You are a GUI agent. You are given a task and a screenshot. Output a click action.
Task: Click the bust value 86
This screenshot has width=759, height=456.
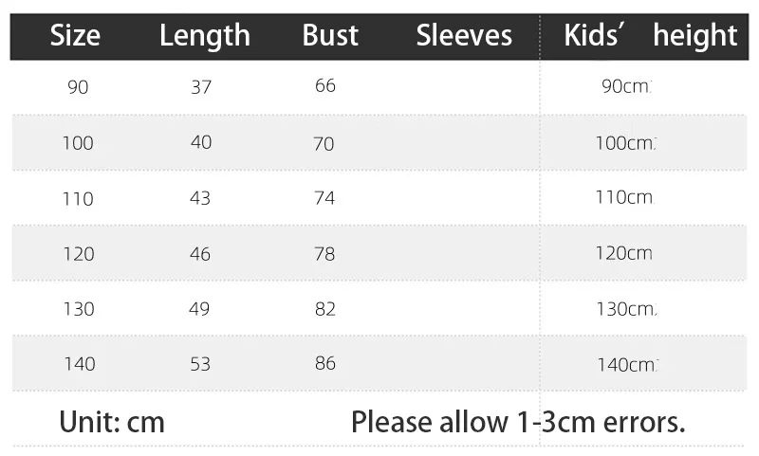tap(324, 363)
